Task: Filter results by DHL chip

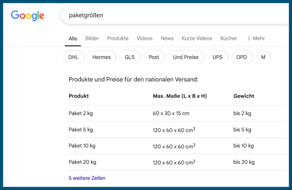Action: [x=73, y=57]
